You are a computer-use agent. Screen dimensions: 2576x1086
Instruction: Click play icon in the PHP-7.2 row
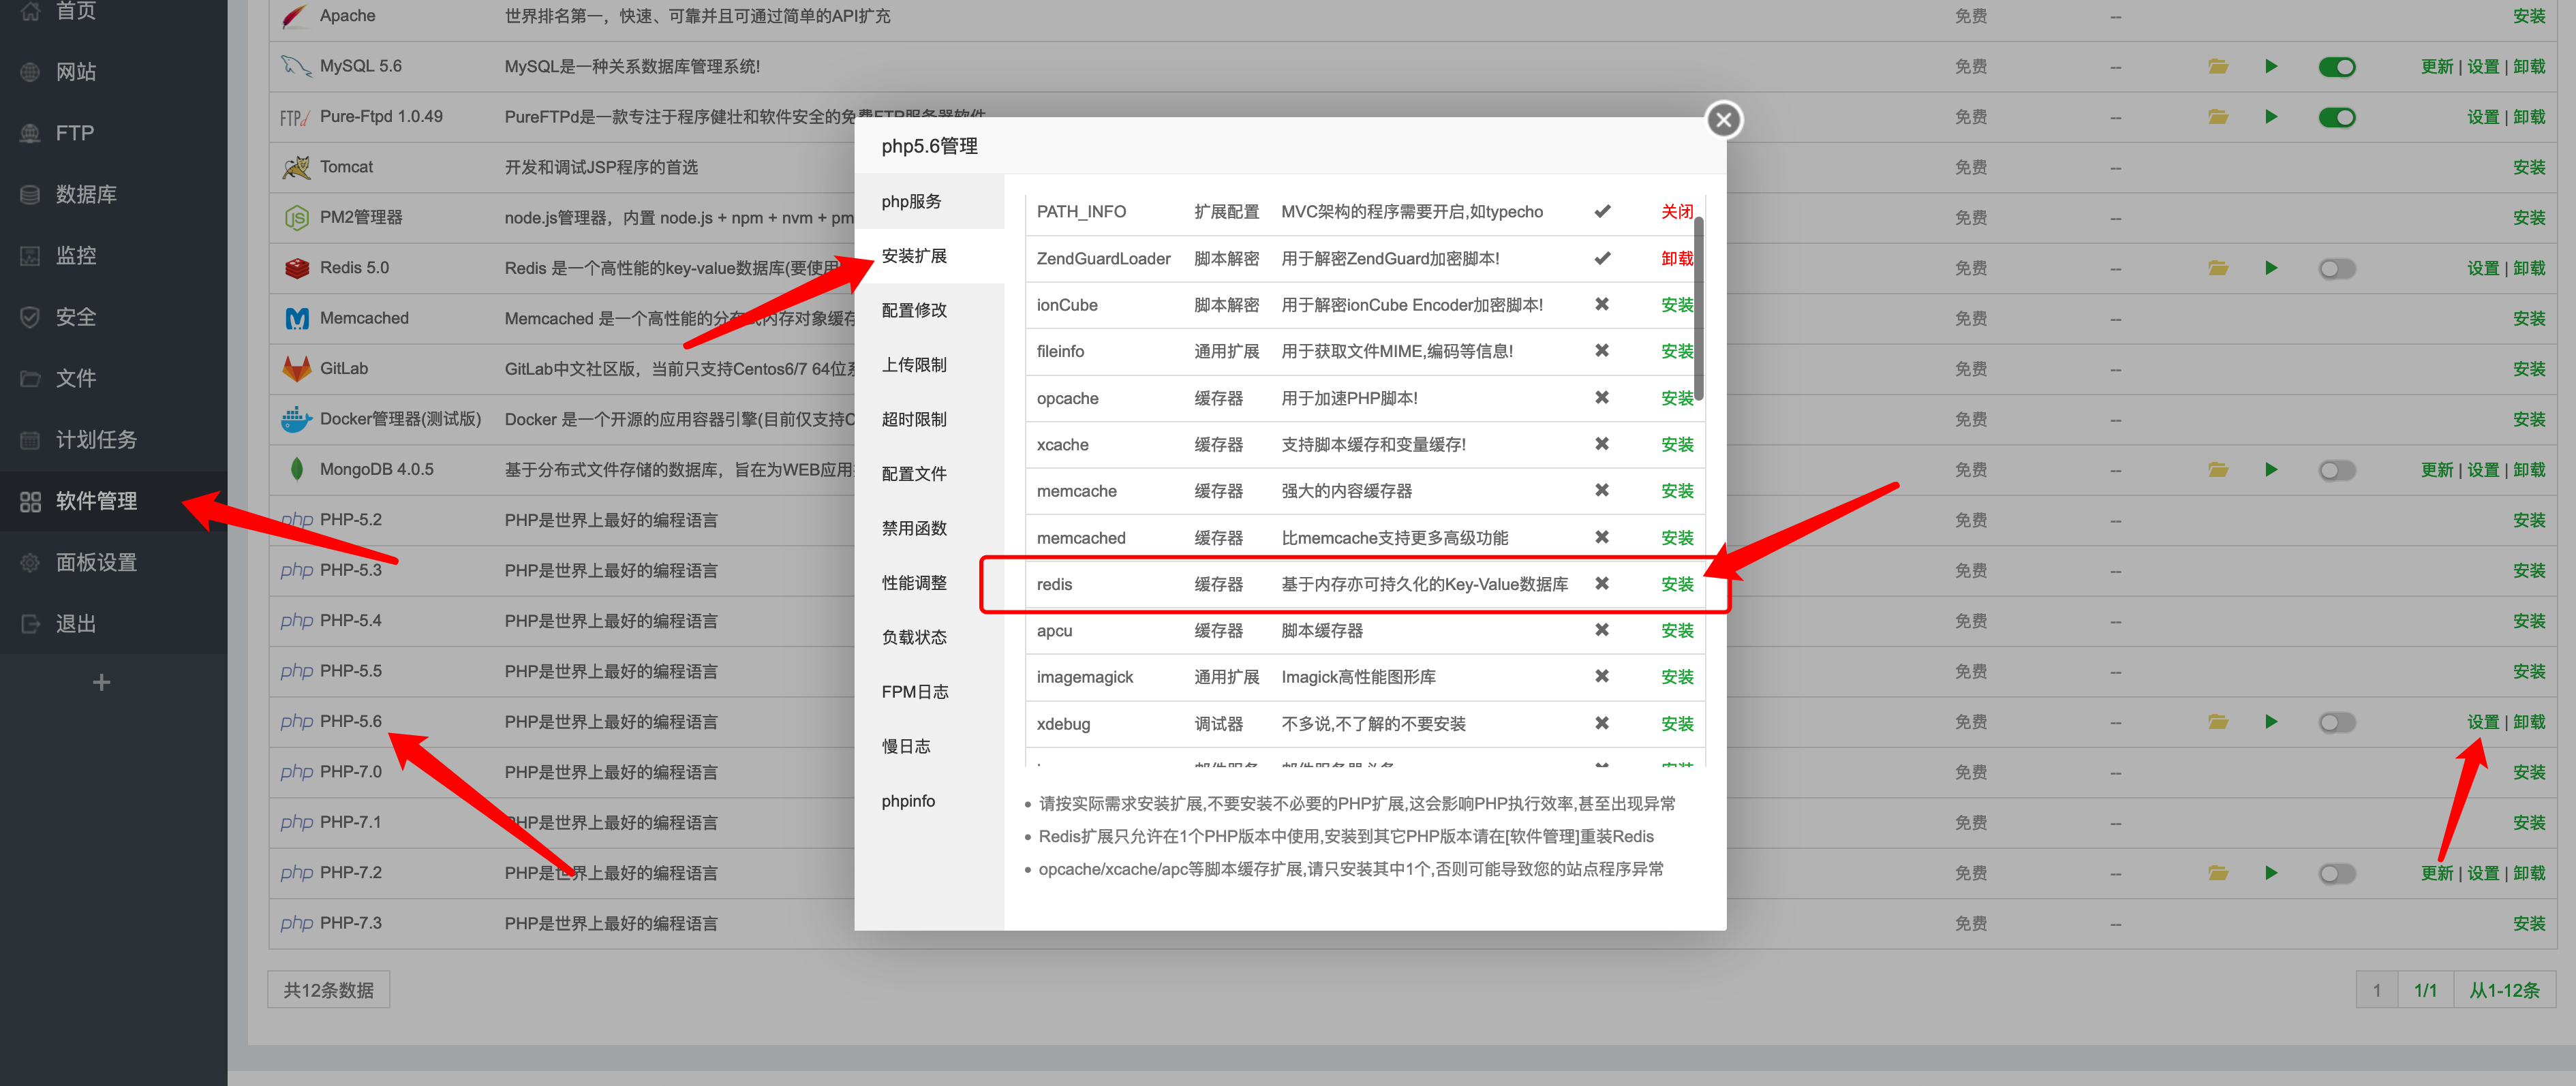point(2270,873)
